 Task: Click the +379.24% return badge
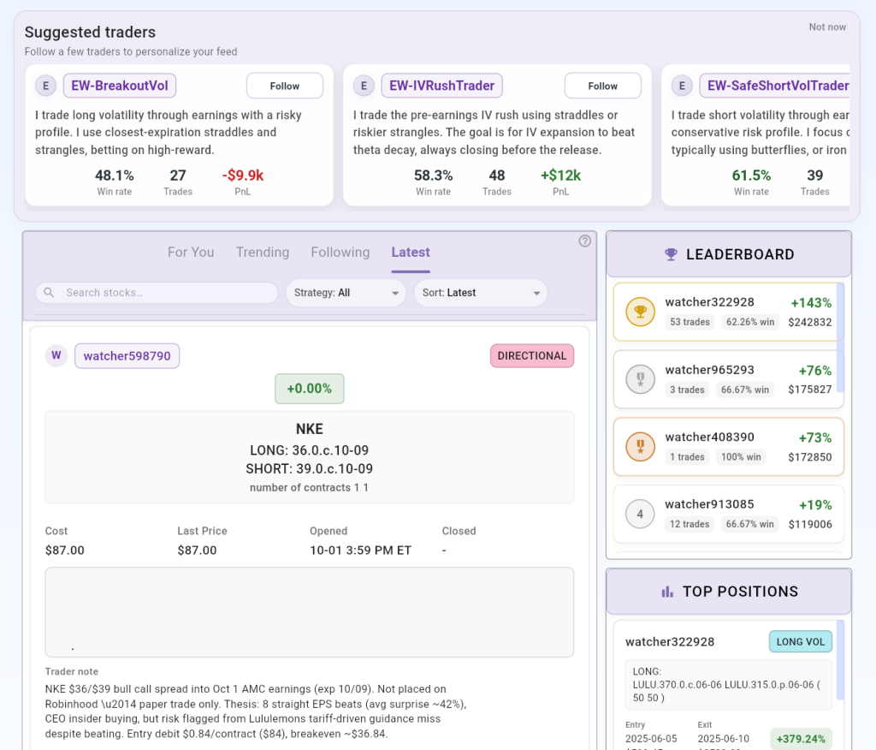pyautogui.click(x=801, y=739)
